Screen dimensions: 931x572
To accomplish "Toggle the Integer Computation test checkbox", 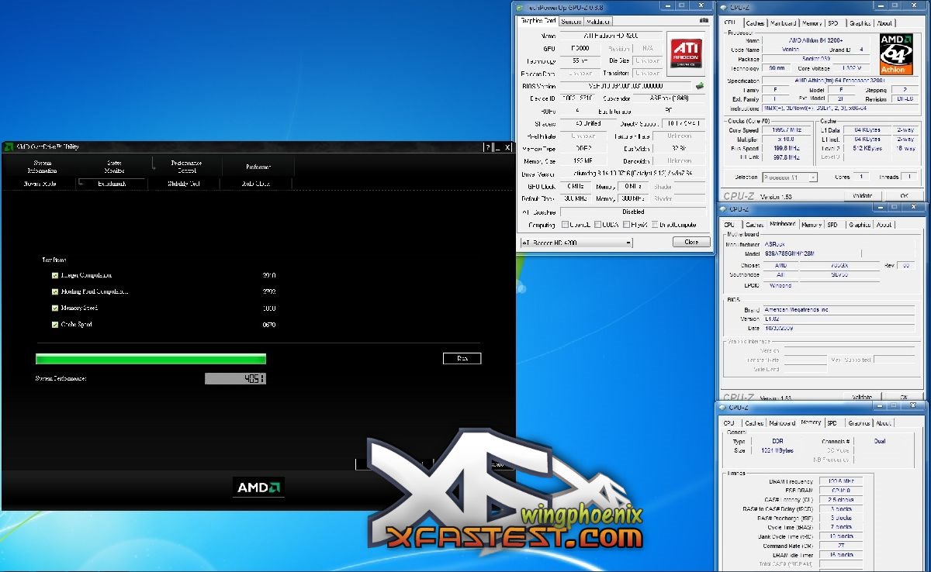I will [x=55, y=275].
